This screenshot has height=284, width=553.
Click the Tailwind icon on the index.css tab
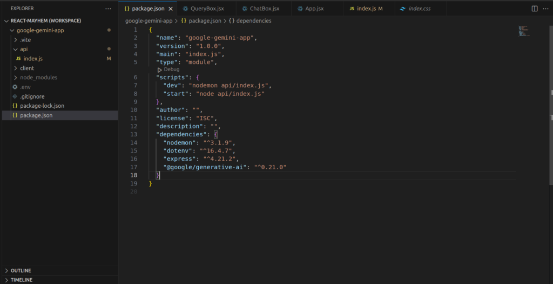(x=403, y=9)
